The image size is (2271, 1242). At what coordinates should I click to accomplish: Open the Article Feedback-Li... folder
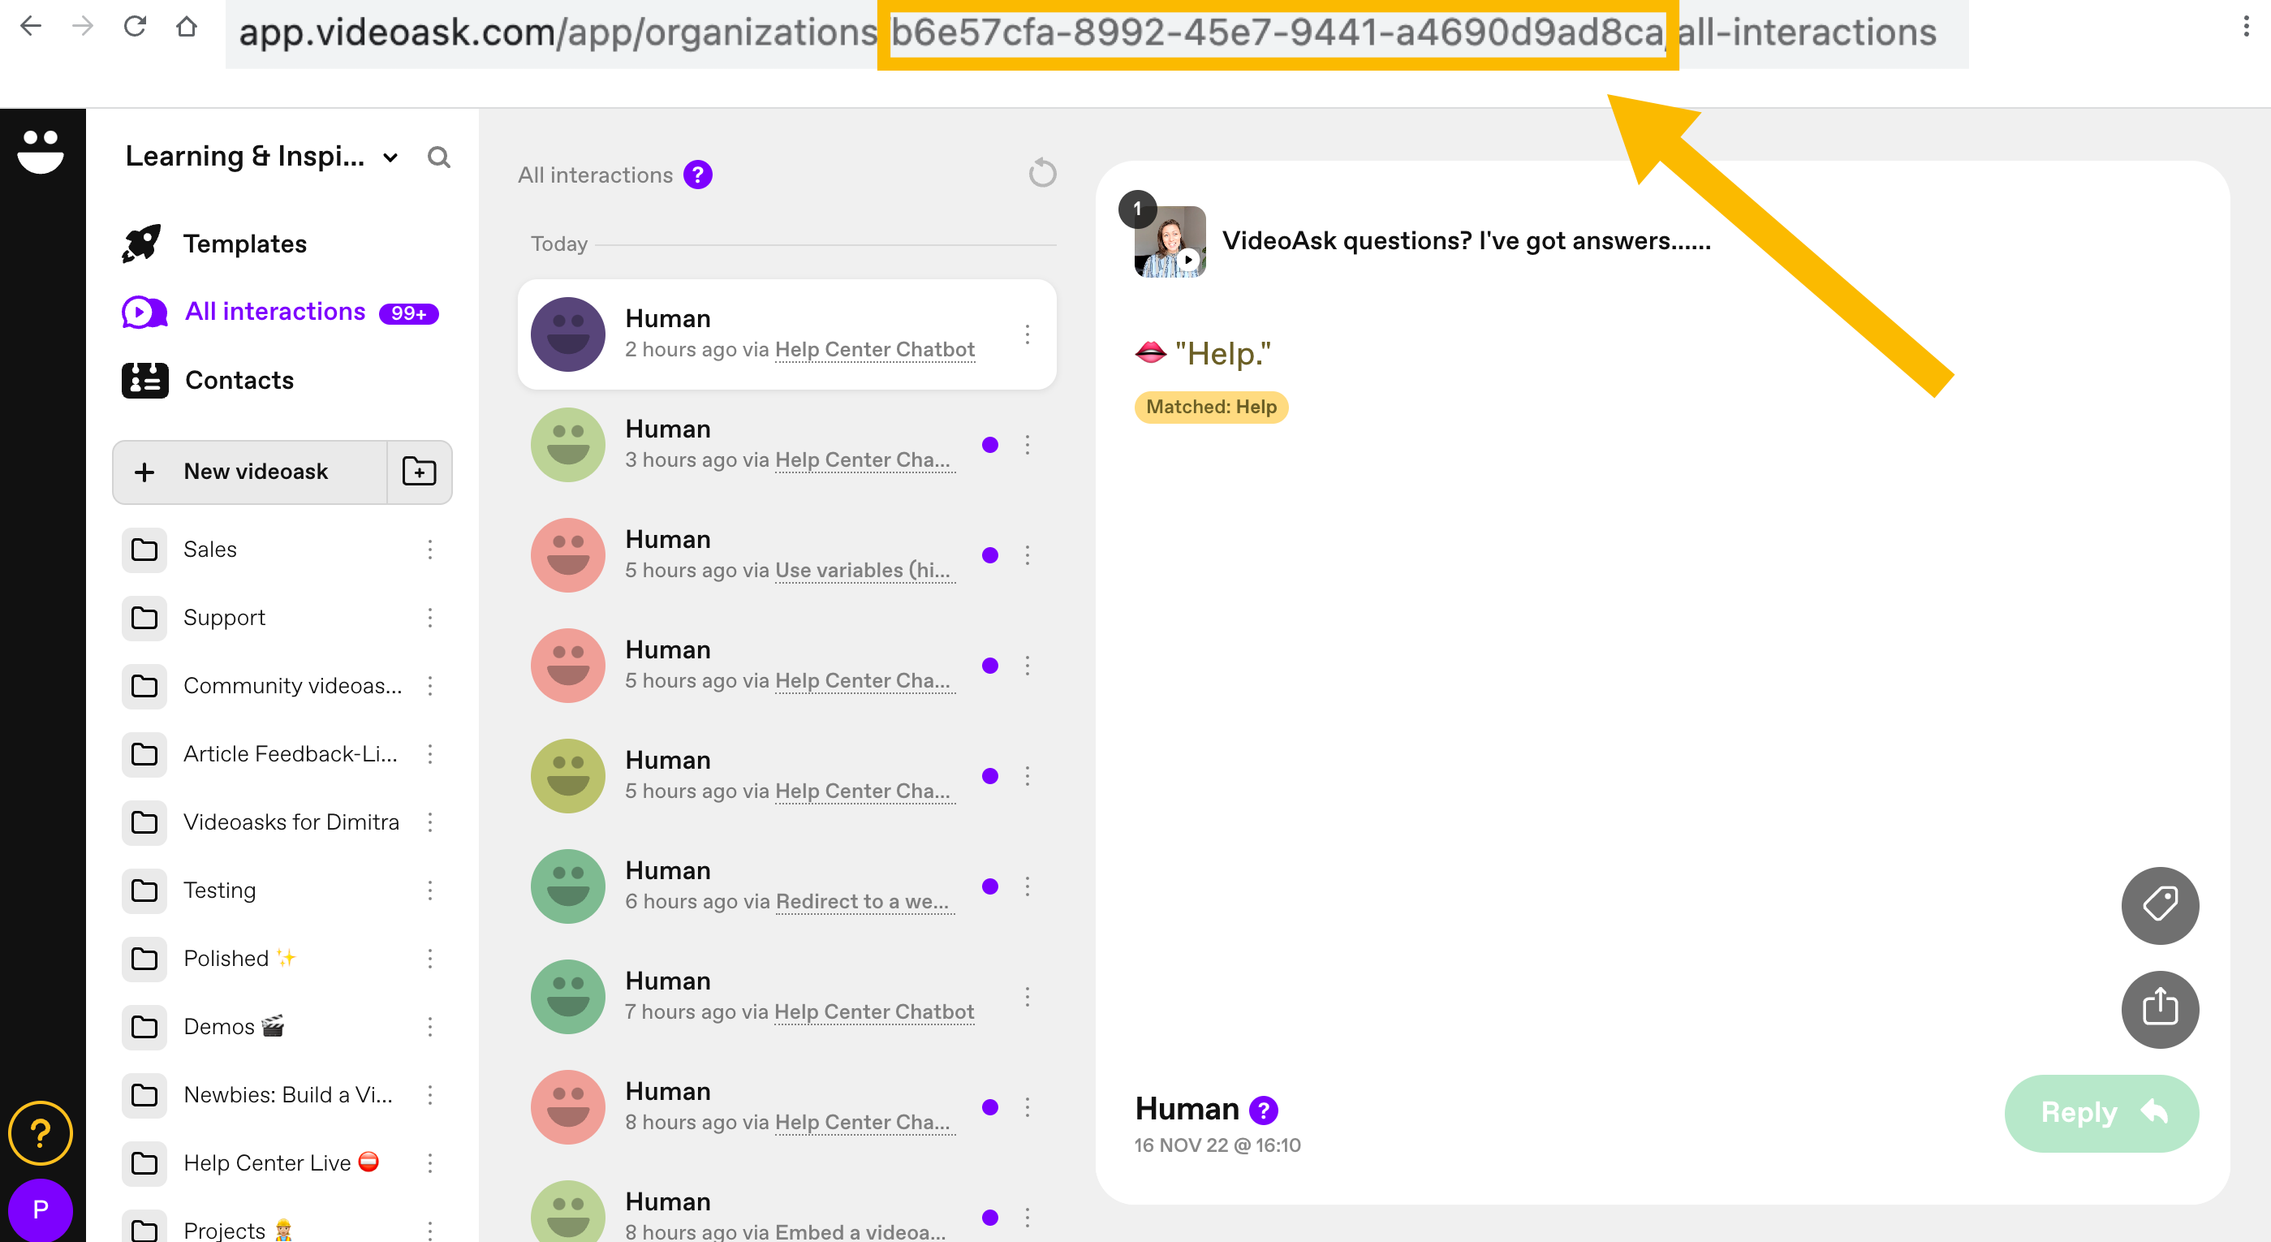click(290, 753)
